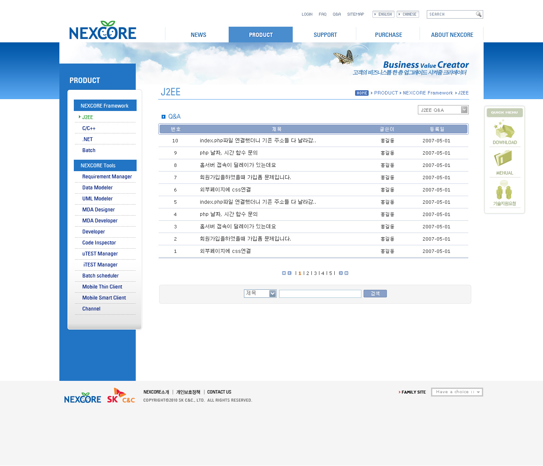Open Requirement Manager in sidebar
The image size is (543, 466).
click(x=107, y=177)
